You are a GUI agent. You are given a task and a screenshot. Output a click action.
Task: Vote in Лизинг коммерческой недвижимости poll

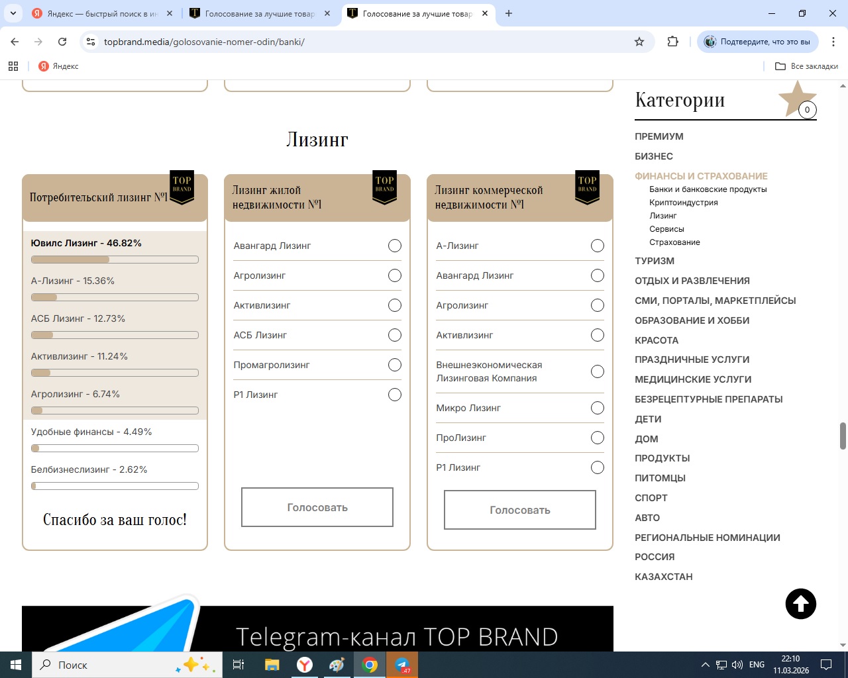(x=520, y=510)
